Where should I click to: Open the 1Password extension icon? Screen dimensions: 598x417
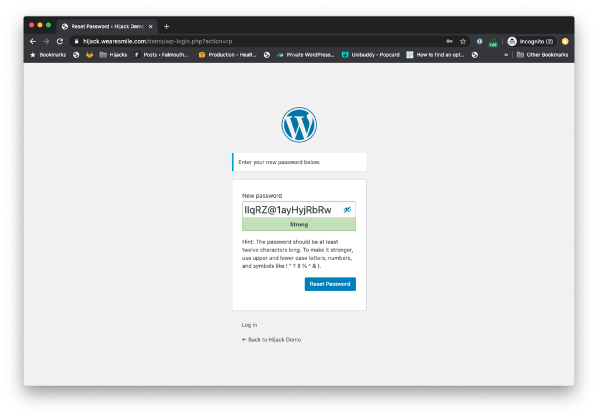[x=479, y=42]
